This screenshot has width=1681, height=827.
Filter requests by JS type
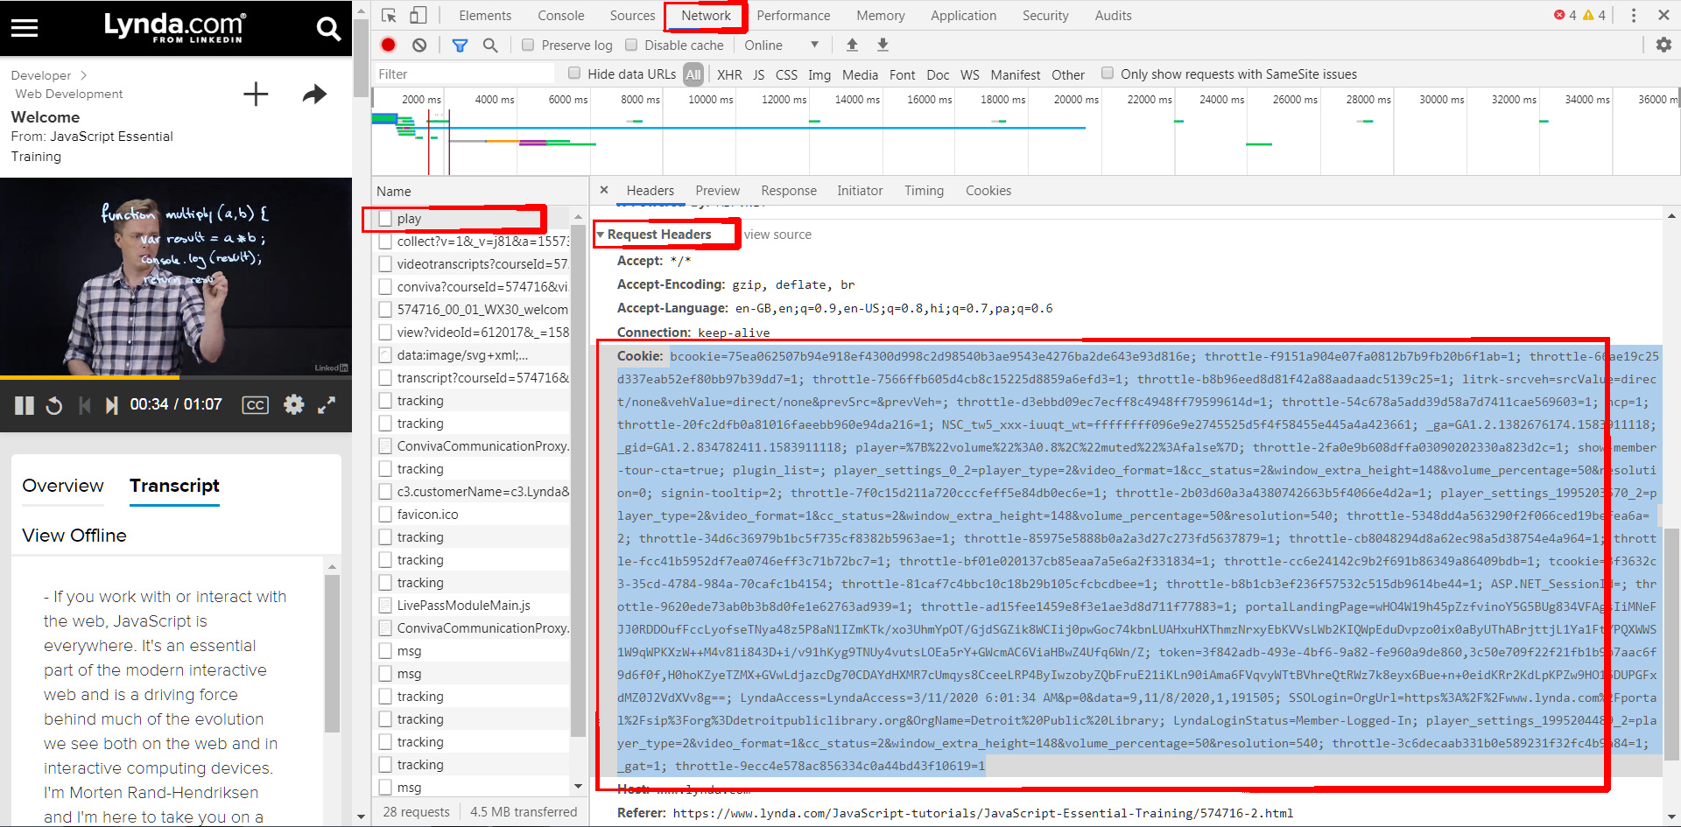(x=759, y=74)
